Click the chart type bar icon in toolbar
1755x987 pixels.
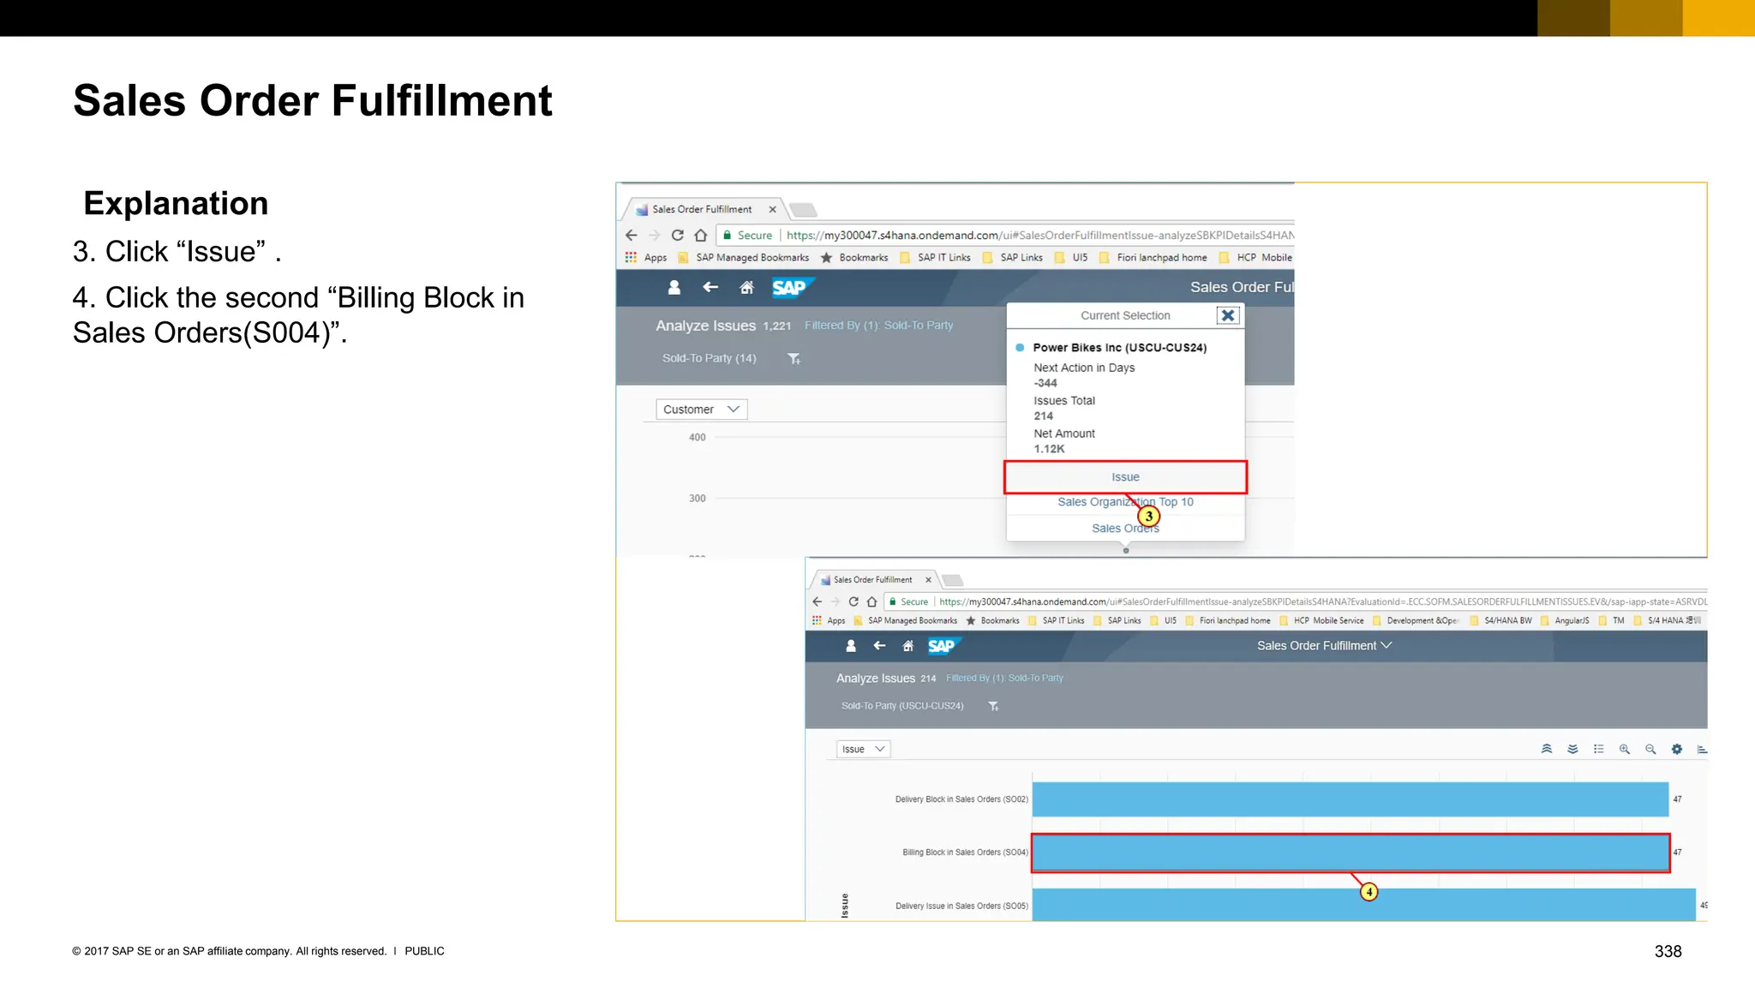pos(1702,749)
